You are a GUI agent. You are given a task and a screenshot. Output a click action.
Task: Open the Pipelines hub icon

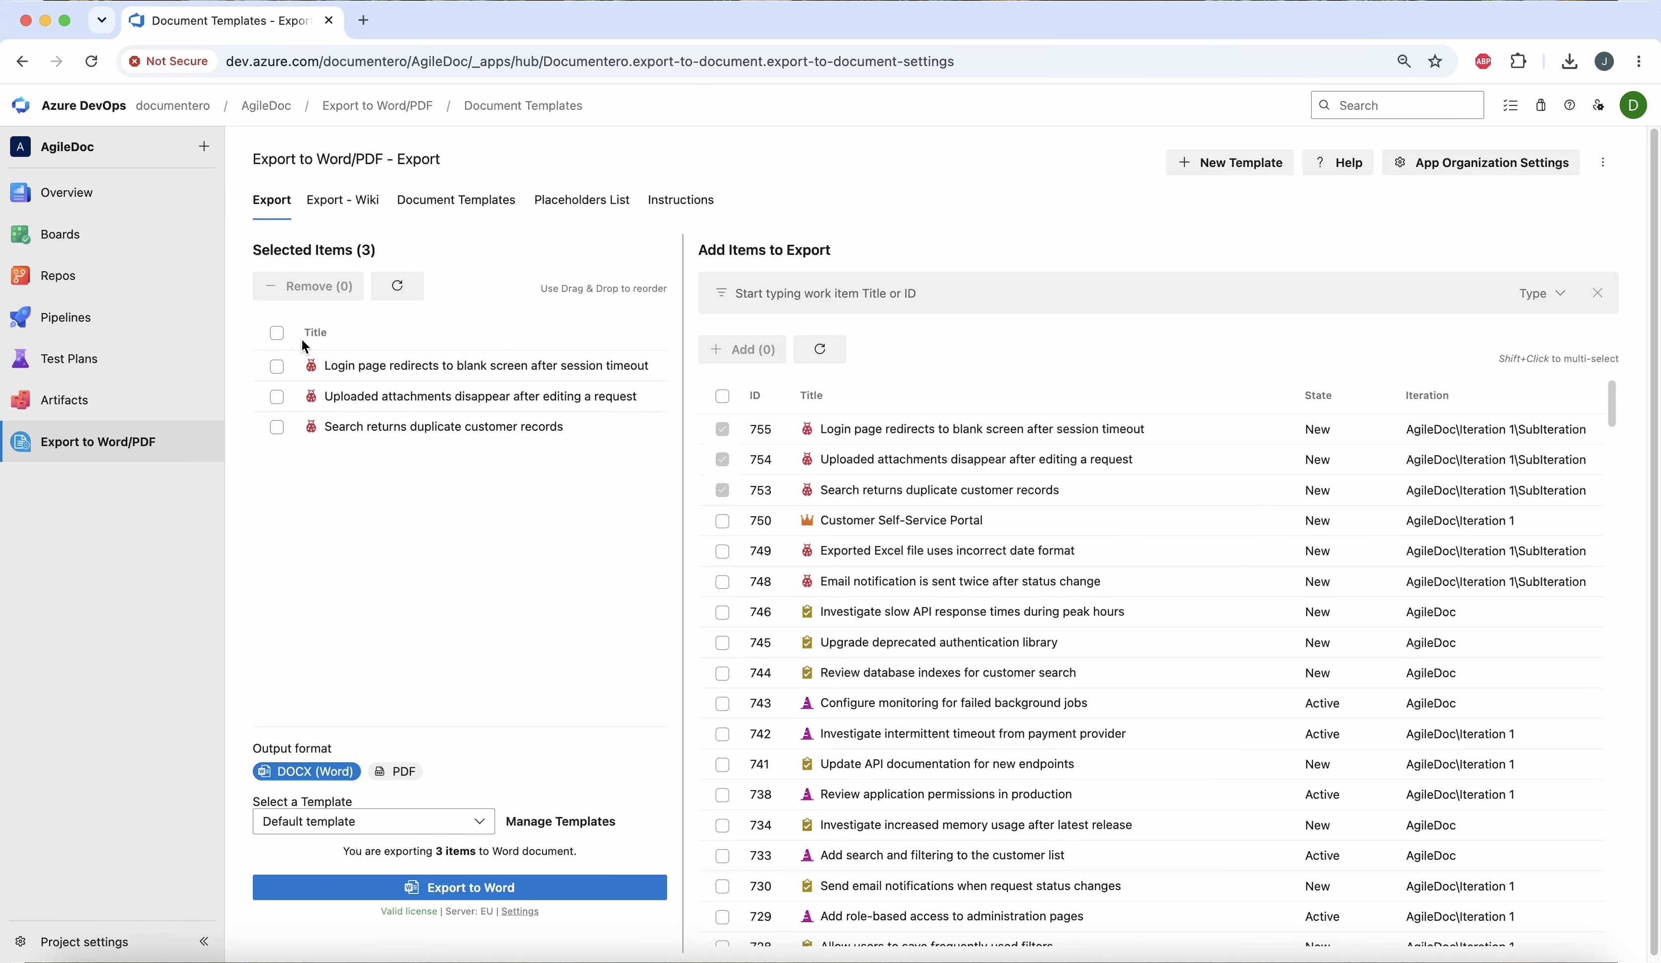click(x=20, y=317)
